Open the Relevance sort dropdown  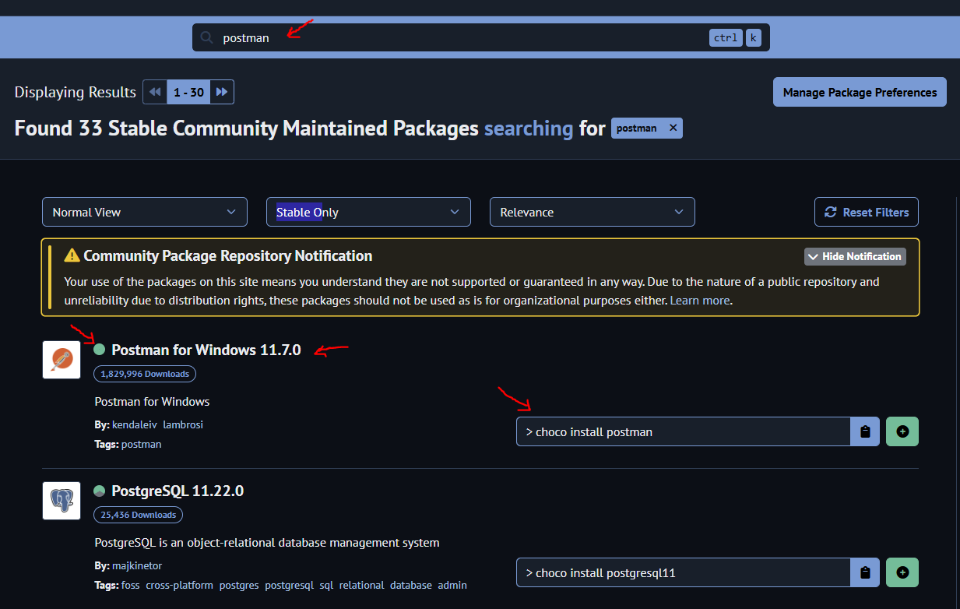[592, 212]
